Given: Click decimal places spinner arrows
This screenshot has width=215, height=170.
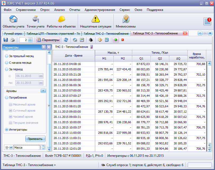Looking at the screenshot, I should (x=30, y=40).
